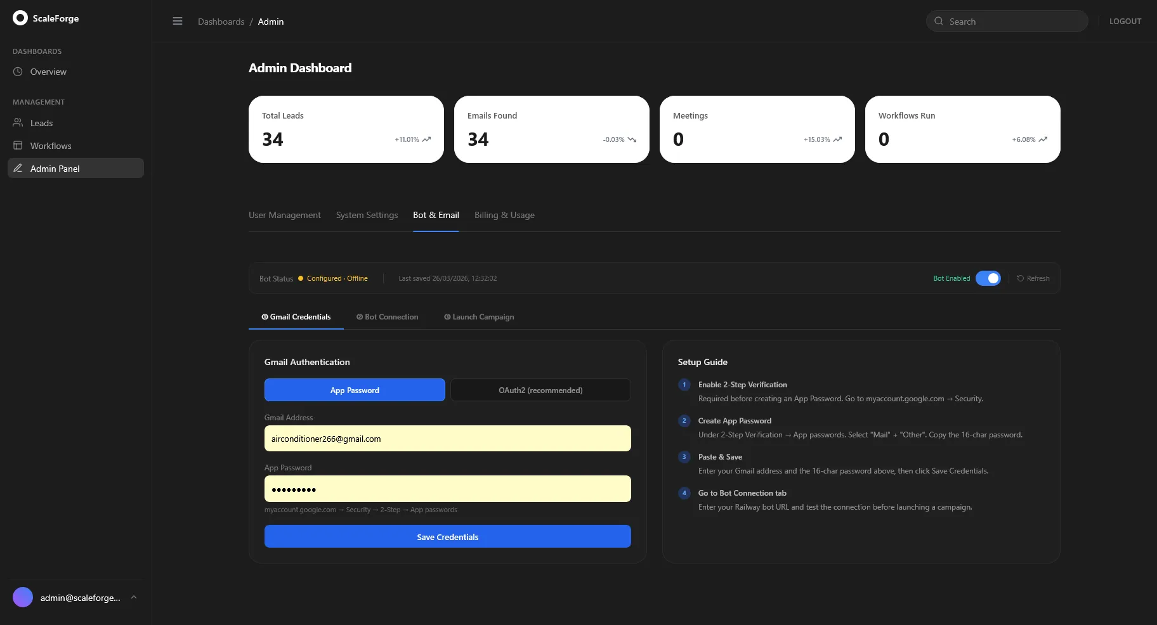This screenshot has height=625, width=1157.
Task: Click 'Enable 2-Step Verification' guide heading
Action: (x=743, y=385)
